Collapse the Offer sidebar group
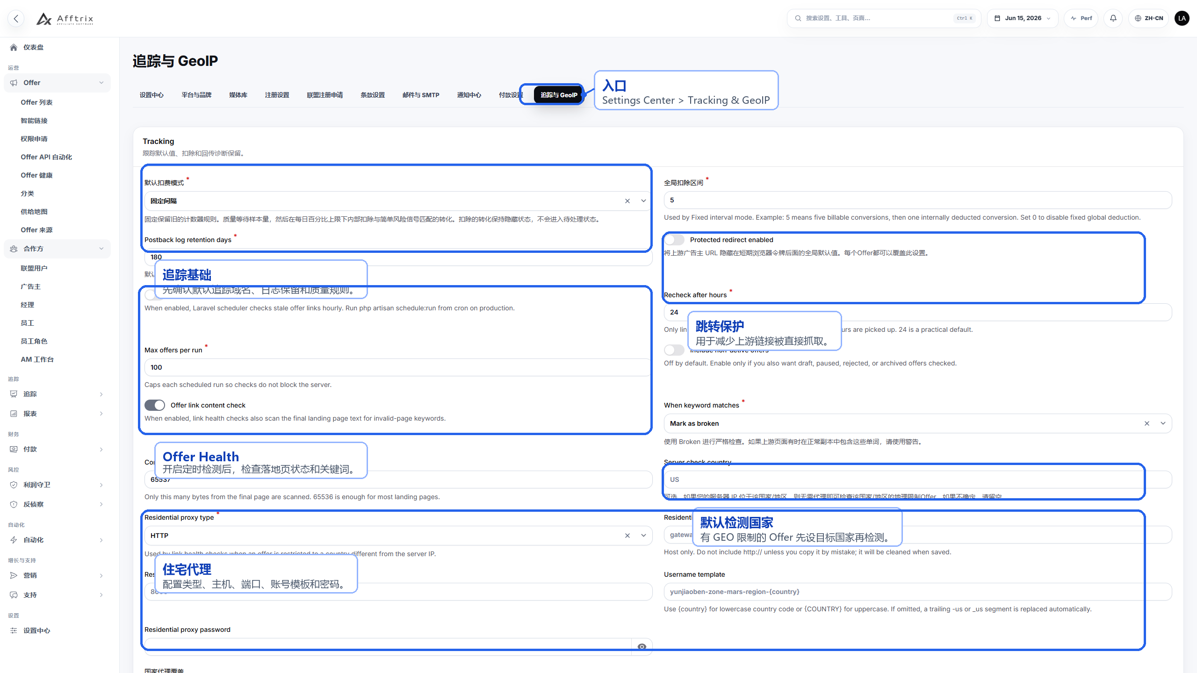This screenshot has width=1197, height=673. [x=58, y=83]
